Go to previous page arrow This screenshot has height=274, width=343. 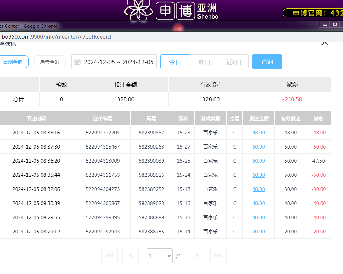[x=130, y=256]
